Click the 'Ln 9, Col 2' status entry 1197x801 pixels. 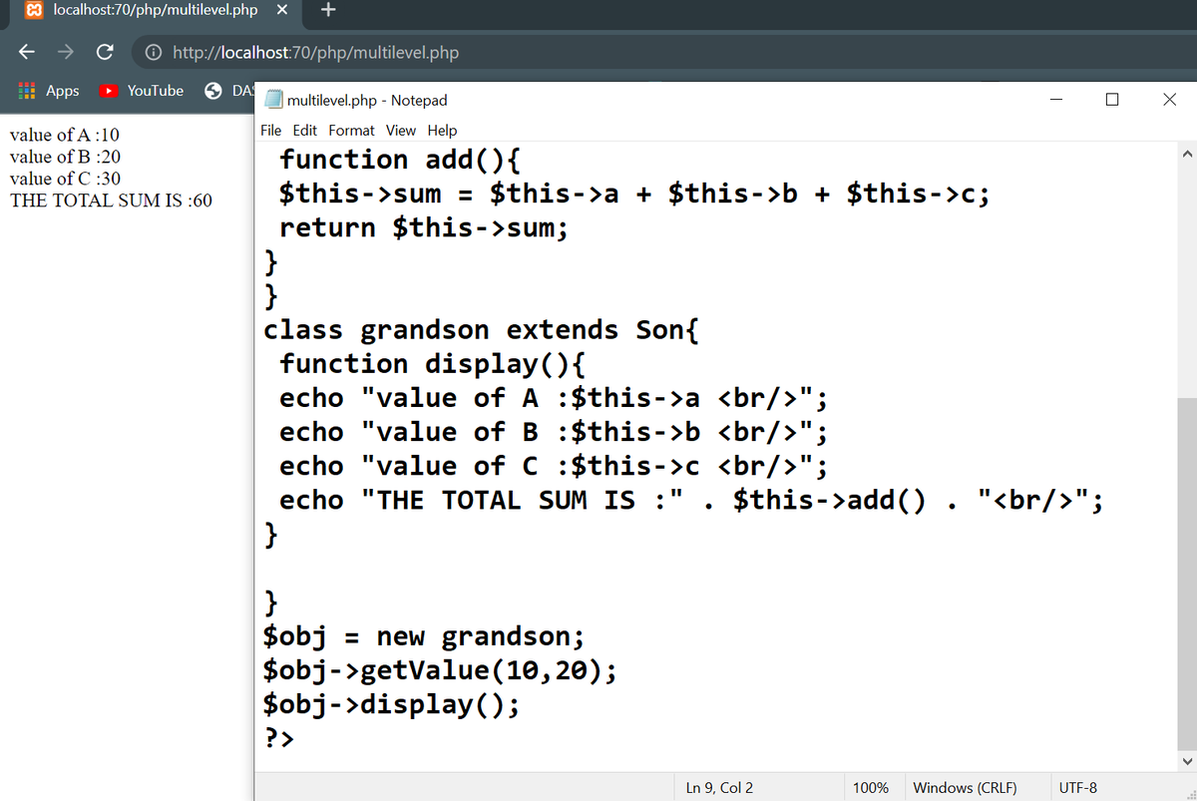point(719,787)
